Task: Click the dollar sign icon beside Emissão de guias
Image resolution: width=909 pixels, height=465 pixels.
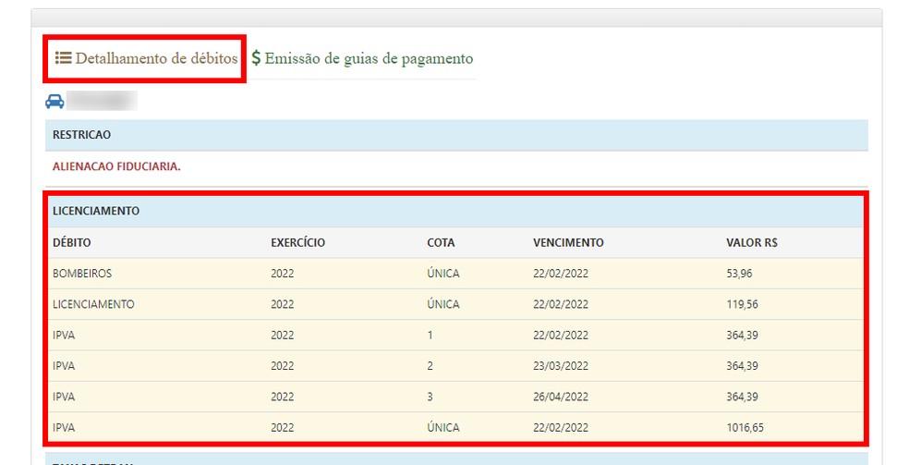Action: coord(256,58)
